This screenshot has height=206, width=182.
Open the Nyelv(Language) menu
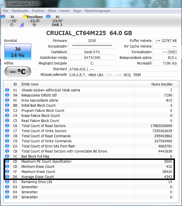tap(97, 11)
